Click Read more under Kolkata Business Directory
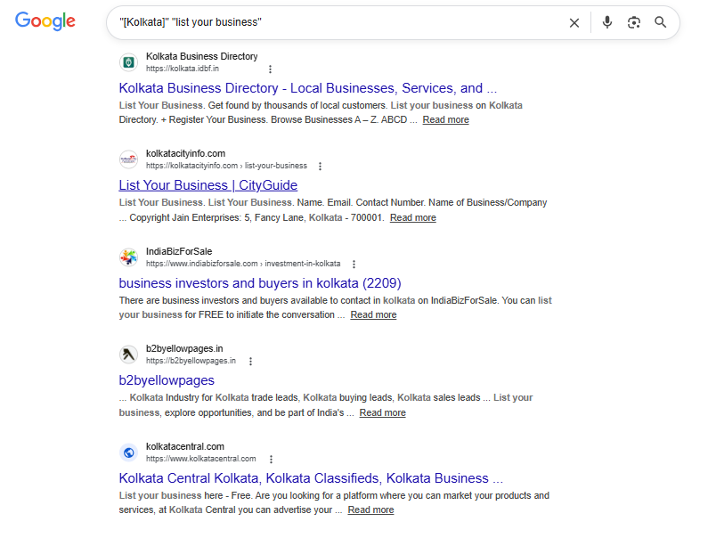This screenshot has height=538, width=708. pos(445,120)
